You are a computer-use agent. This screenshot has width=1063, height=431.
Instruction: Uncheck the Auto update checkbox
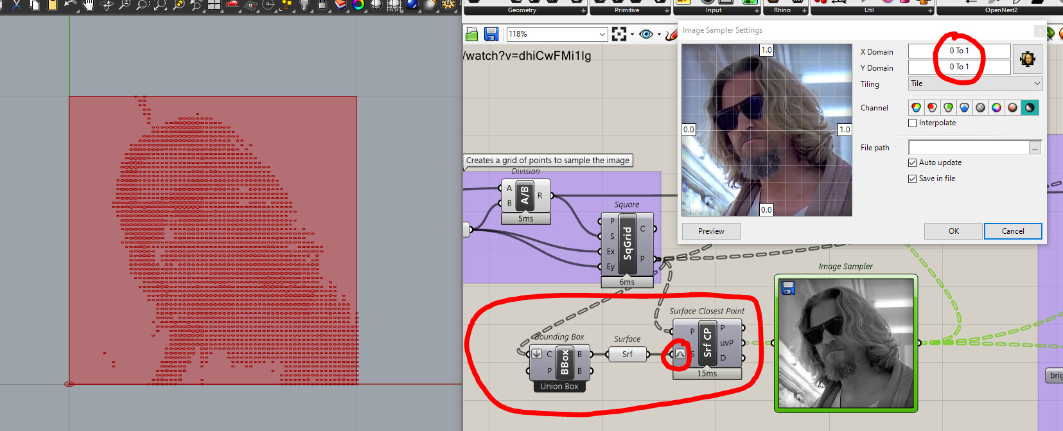[912, 163]
